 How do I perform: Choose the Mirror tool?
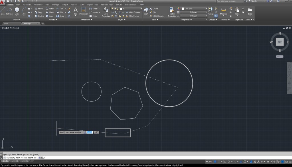click(x=50, y=13)
